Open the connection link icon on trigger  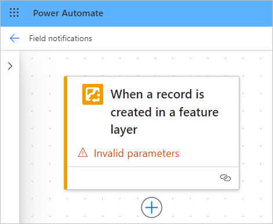pos(225,178)
